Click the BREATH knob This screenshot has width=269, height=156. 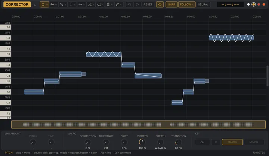[x=160, y=142]
